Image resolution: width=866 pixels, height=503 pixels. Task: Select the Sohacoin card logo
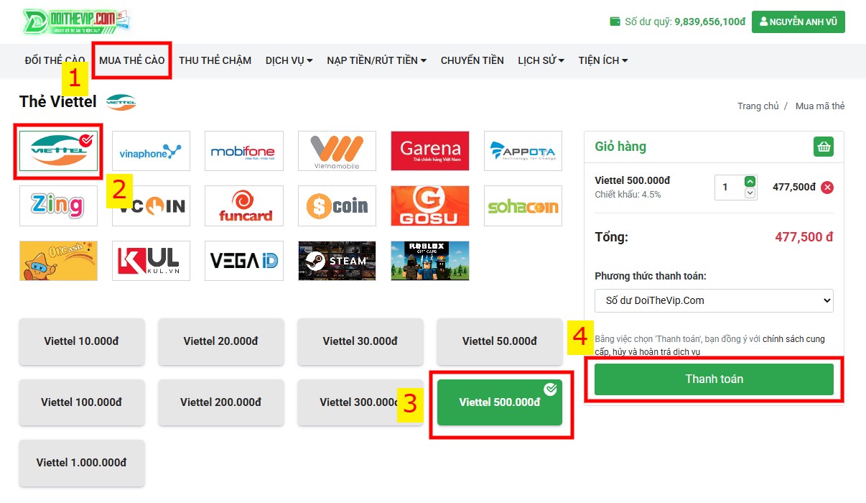pos(523,206)
